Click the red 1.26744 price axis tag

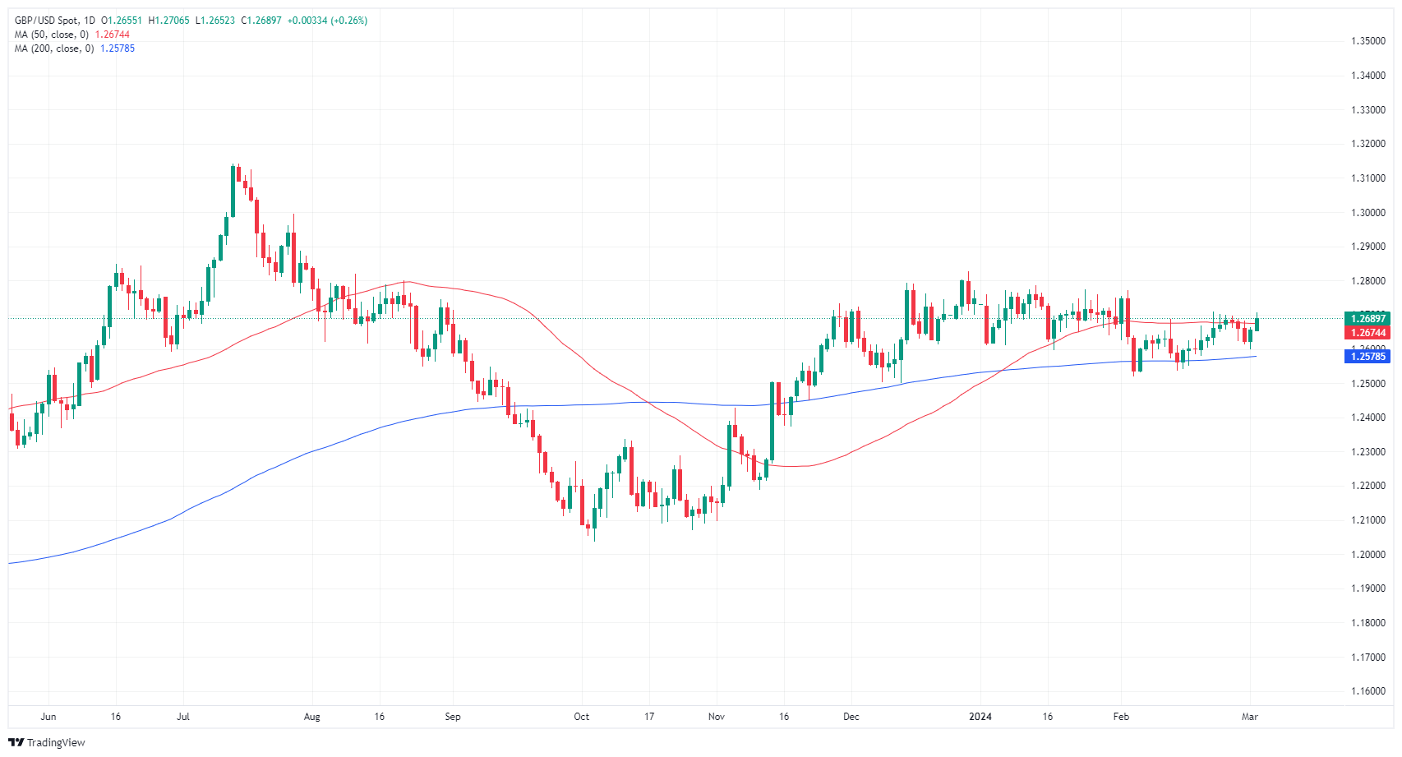pyautogui.click(x=1367, y=333)
